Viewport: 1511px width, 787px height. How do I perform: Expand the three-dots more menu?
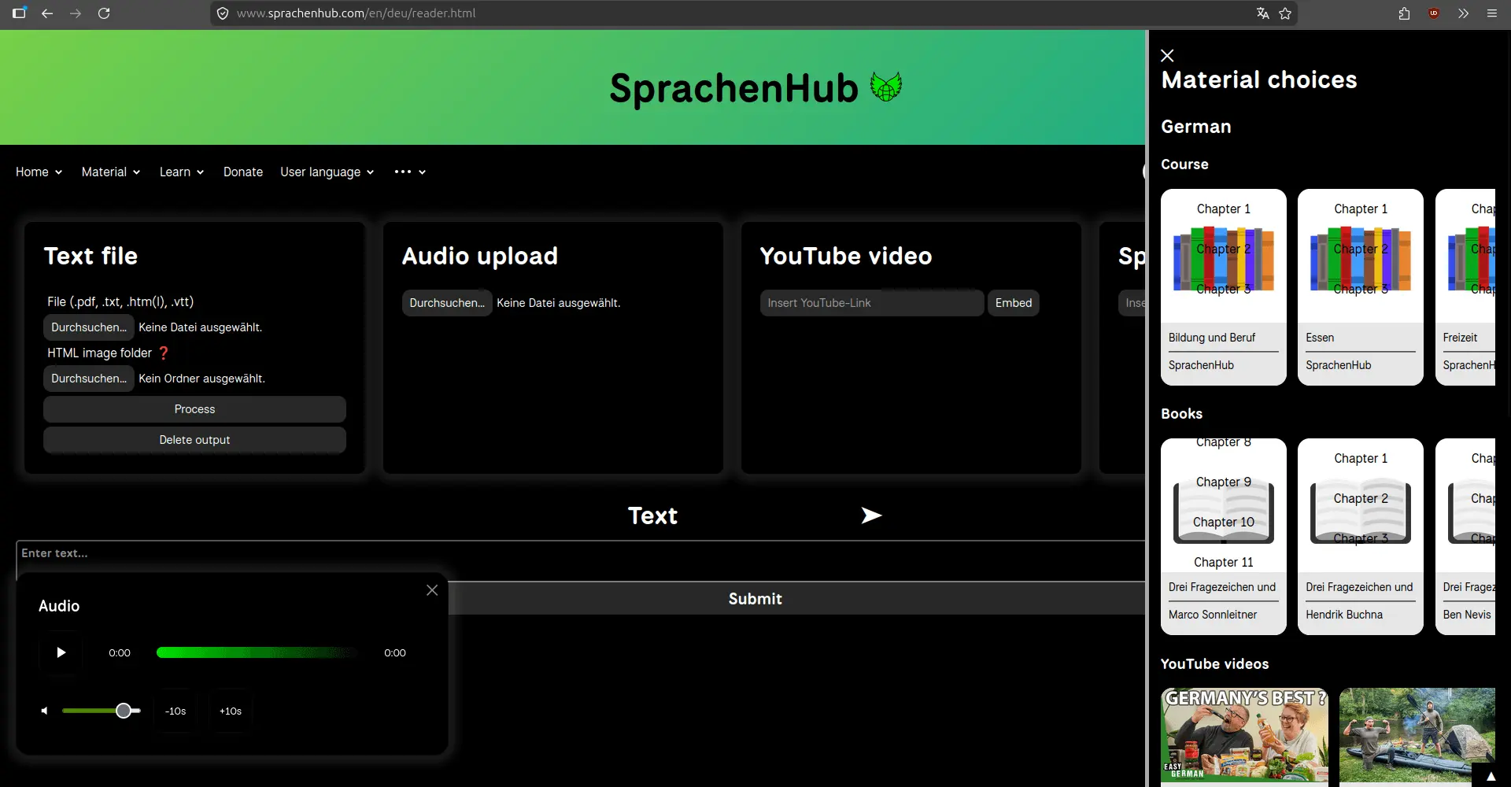pos(410,172)
